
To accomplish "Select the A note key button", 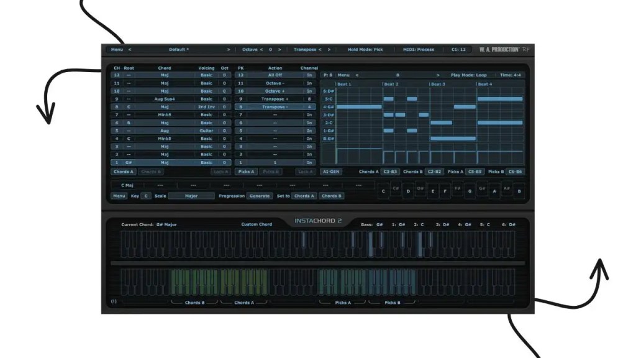I will coord(494,191).
